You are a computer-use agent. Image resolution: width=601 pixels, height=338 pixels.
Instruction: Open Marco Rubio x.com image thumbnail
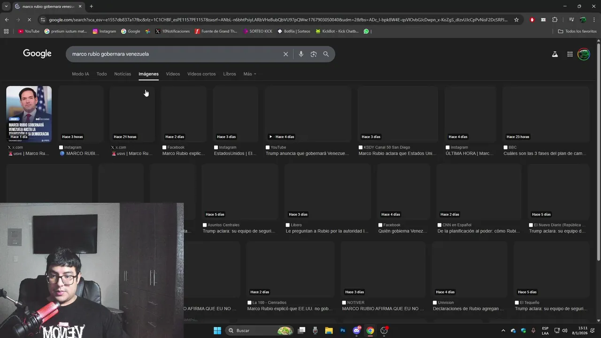pos(29,114)
